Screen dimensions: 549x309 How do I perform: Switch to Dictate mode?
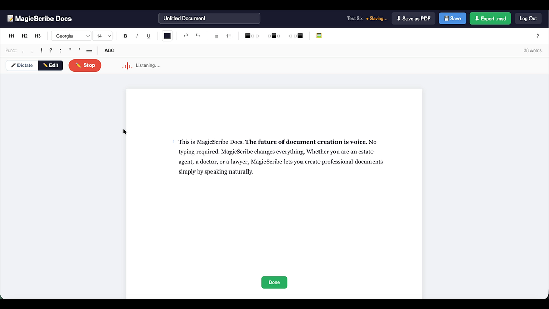pyautogui.click(x=22, y=65)
